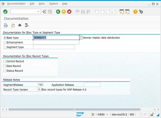Expand status bar arrows next to WE60

point(93,115)
